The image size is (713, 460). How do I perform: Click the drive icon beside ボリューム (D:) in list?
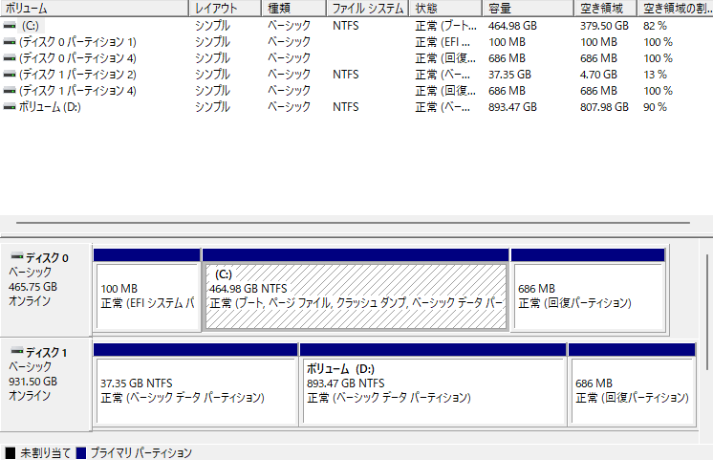[x=9, y=107]
